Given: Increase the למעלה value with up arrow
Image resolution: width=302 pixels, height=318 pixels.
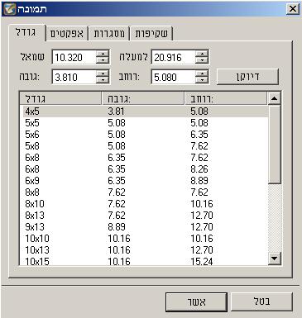Looking at the screenshot, I should pos(202,54).
